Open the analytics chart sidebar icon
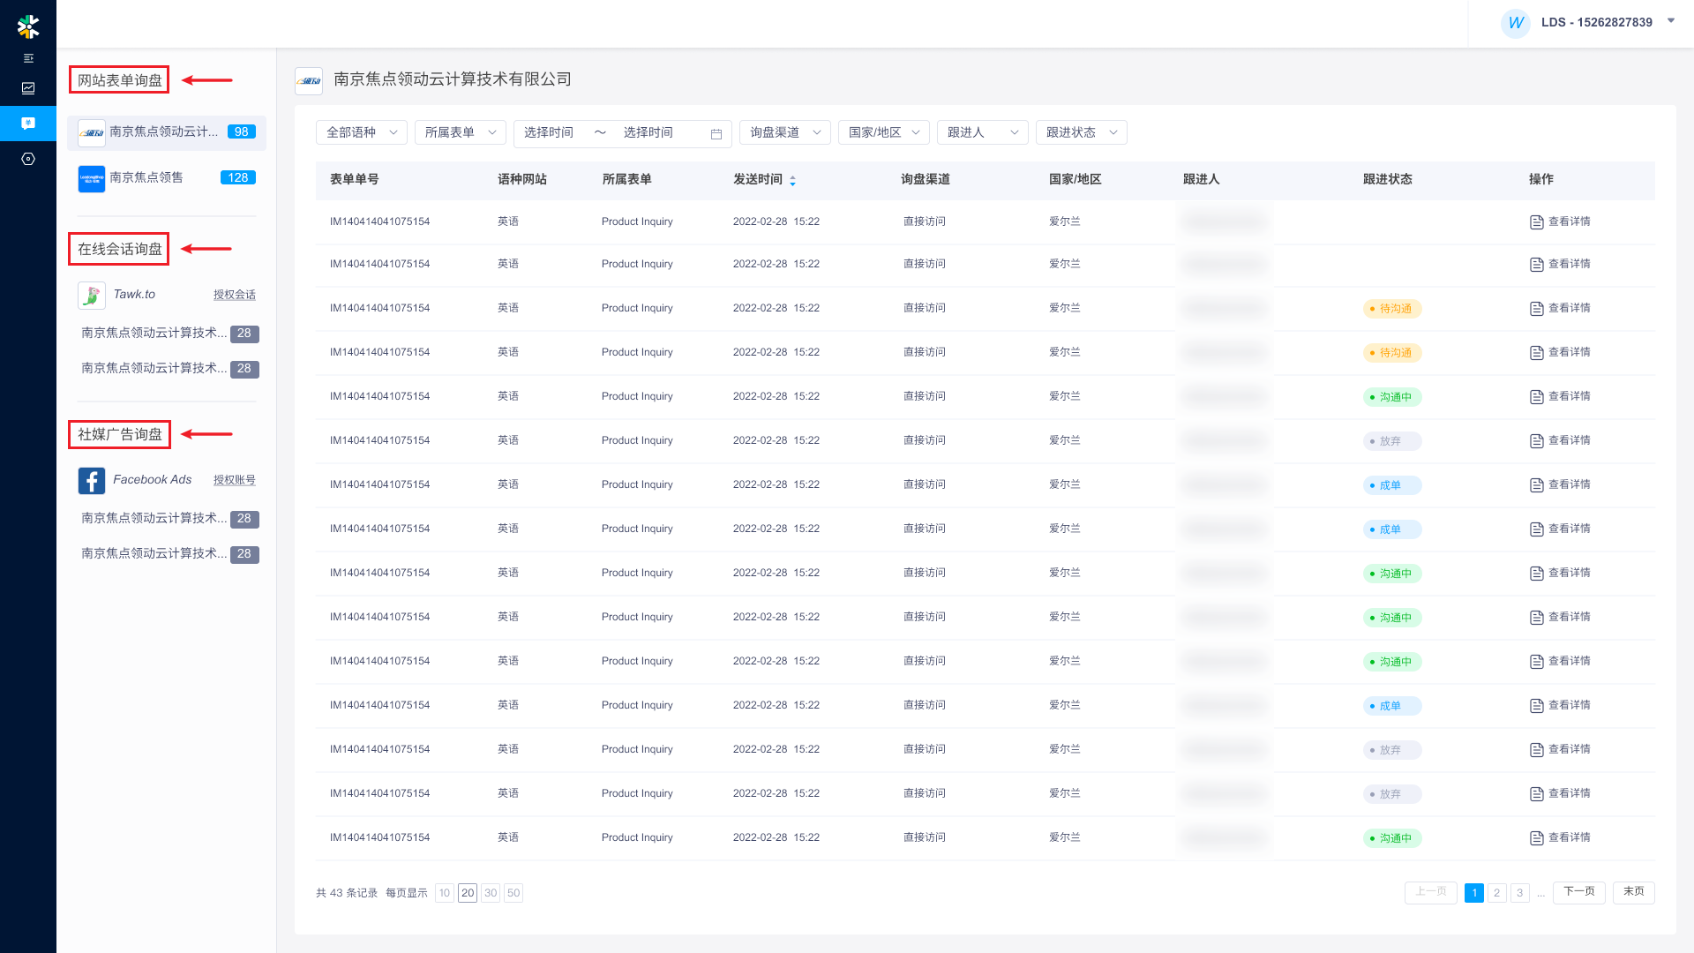1694x953 pixels. 28,88
